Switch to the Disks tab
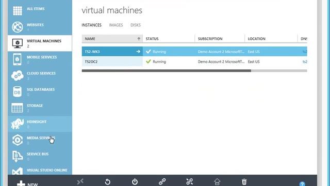Viewport: 330px width, 186px height. coord(136,25)
